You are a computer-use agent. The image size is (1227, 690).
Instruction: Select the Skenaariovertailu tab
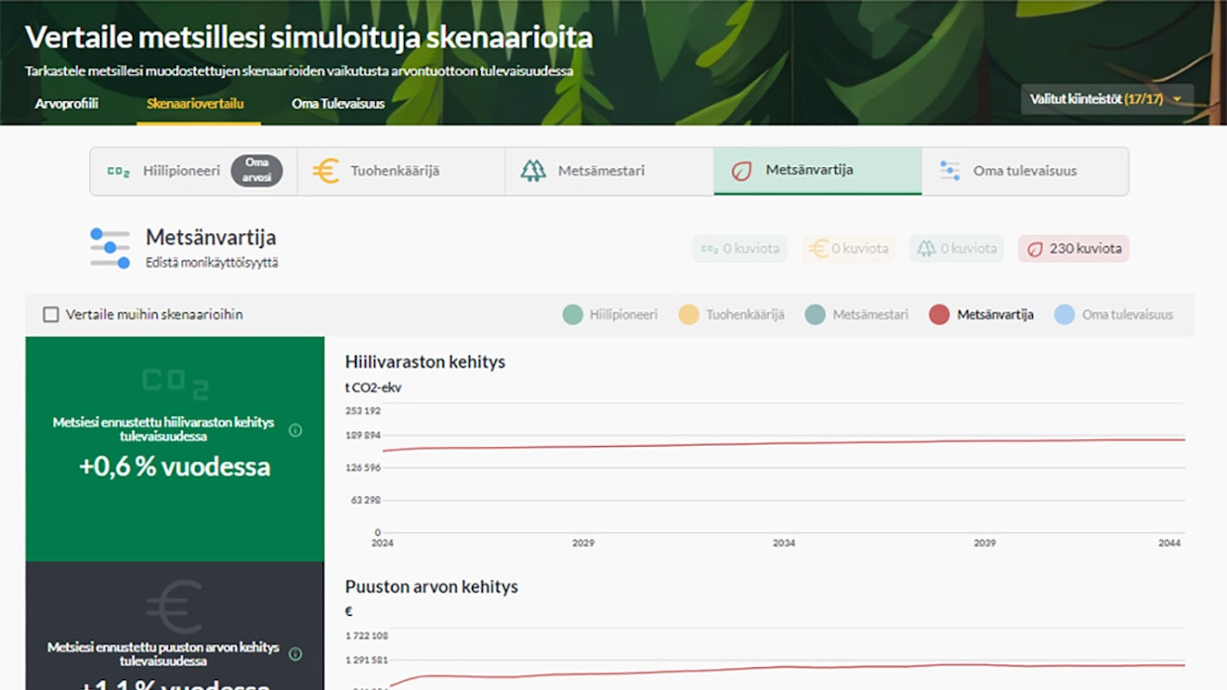click(195, 104)
